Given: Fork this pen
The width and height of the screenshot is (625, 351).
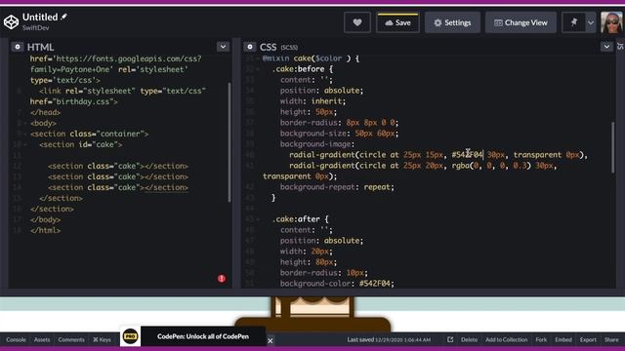Looking at the screenshot, I should [x=541, y=339].
